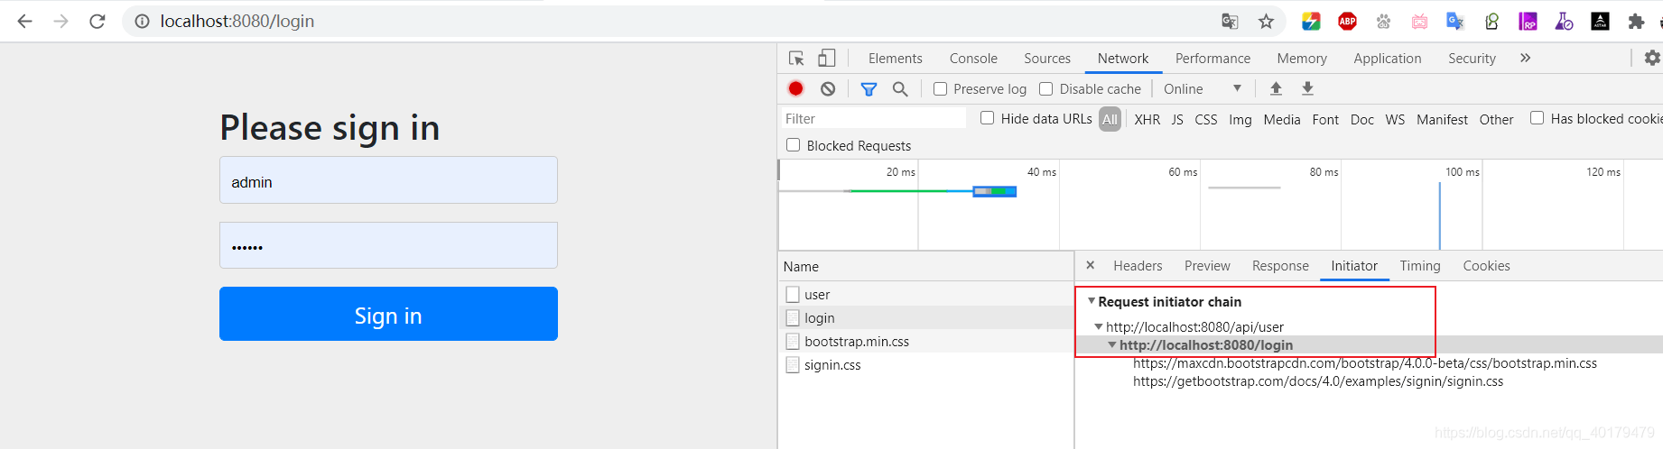Switch to the Console tab
This screenshot has width=1663, height=449.
point(973,59)
